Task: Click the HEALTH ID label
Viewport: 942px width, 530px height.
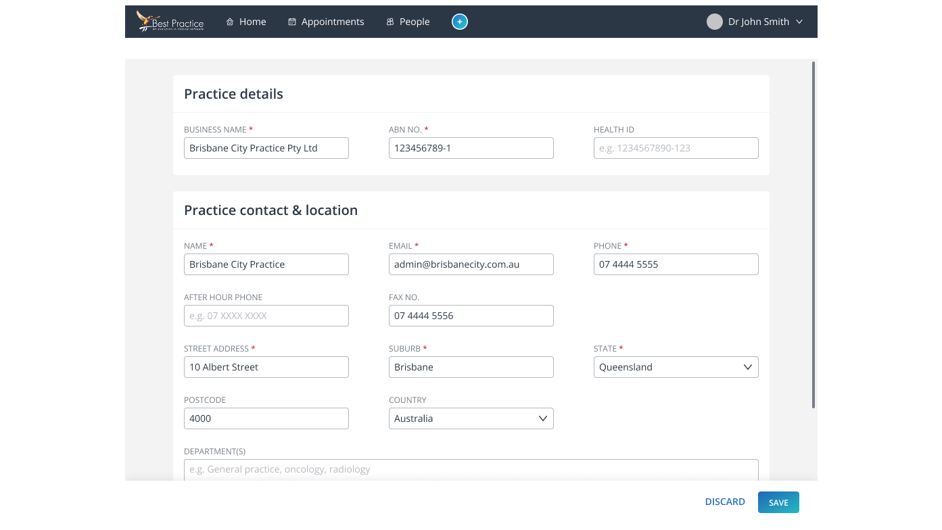Action: tap(614, 130)
